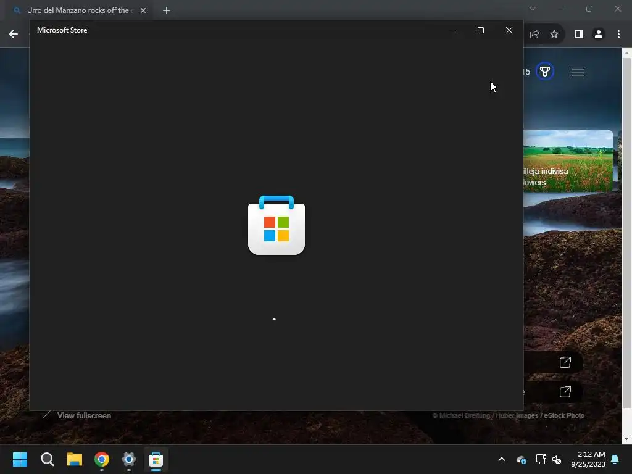632x474 pixels.
Task: Click View fullscreen on Bing page
Action: (x=77, y=415)
